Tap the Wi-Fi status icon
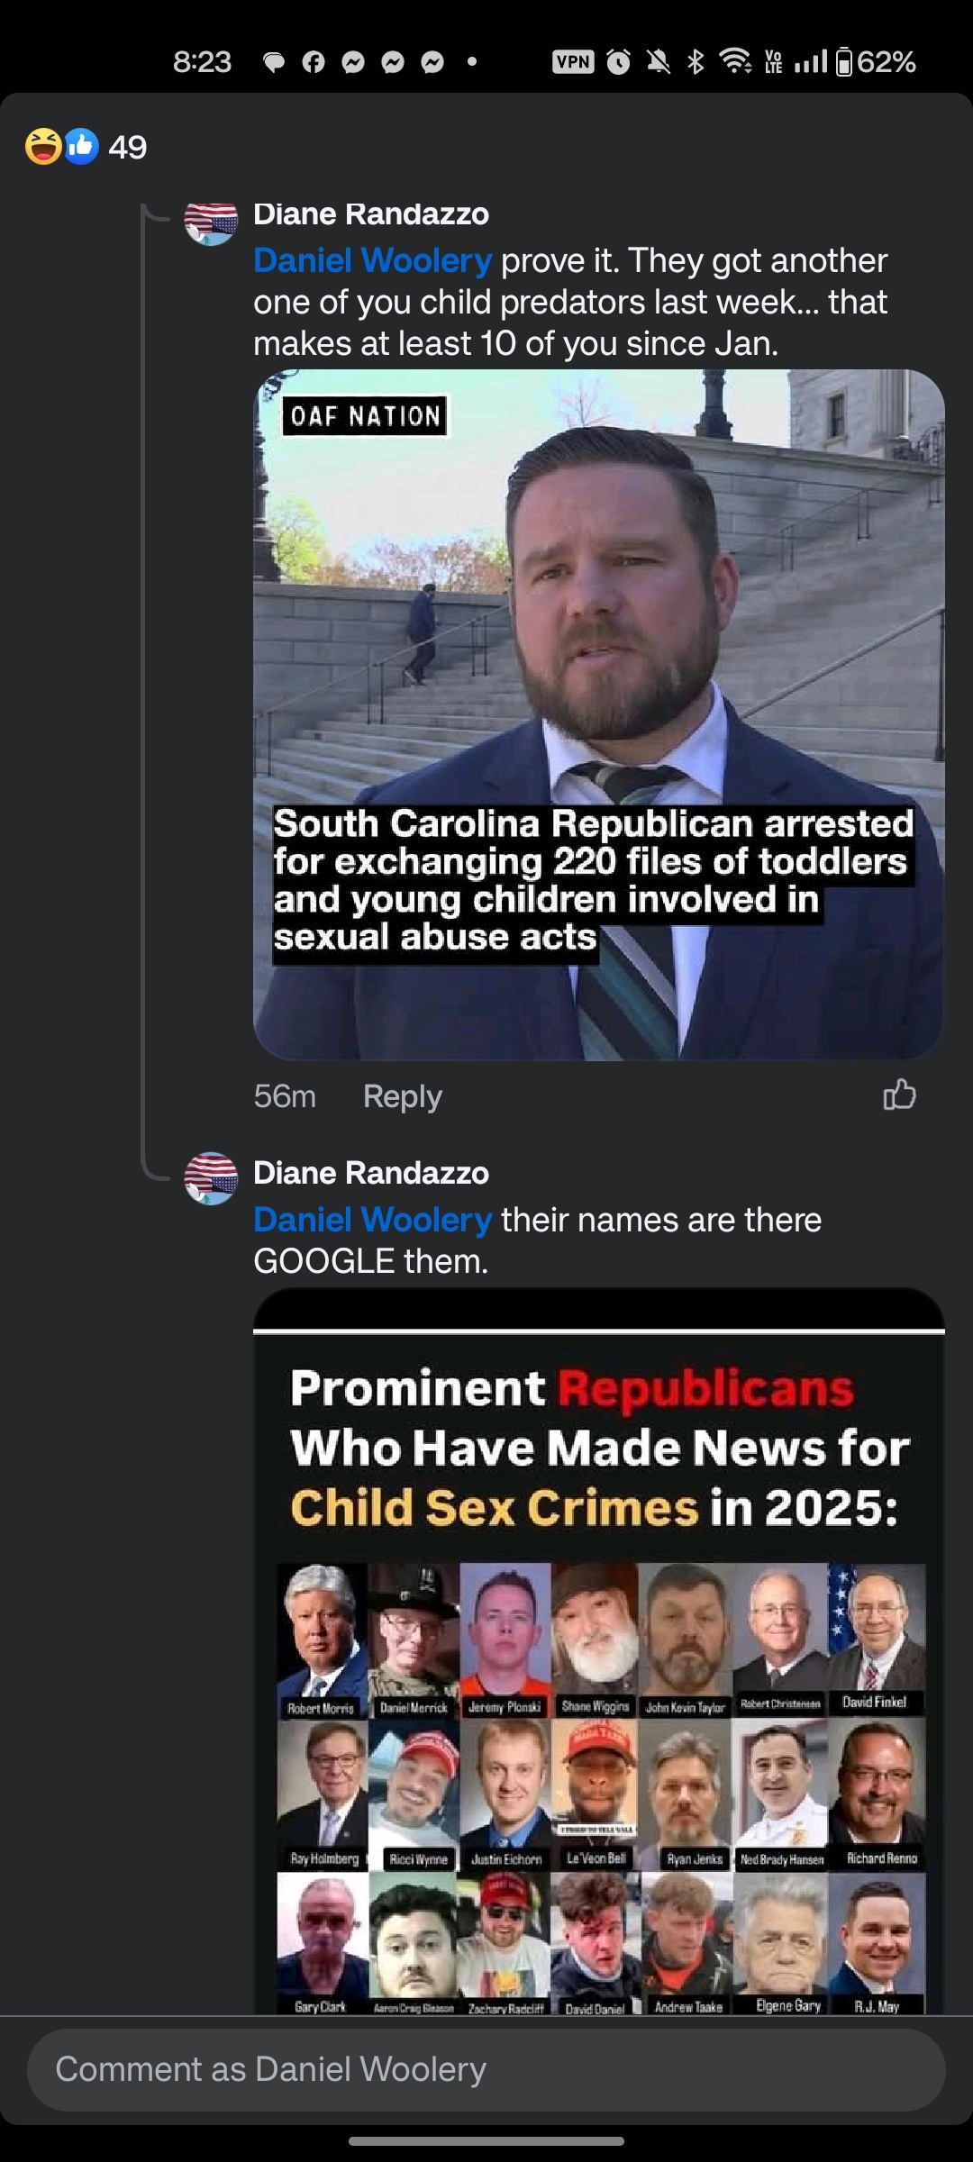 735,62
